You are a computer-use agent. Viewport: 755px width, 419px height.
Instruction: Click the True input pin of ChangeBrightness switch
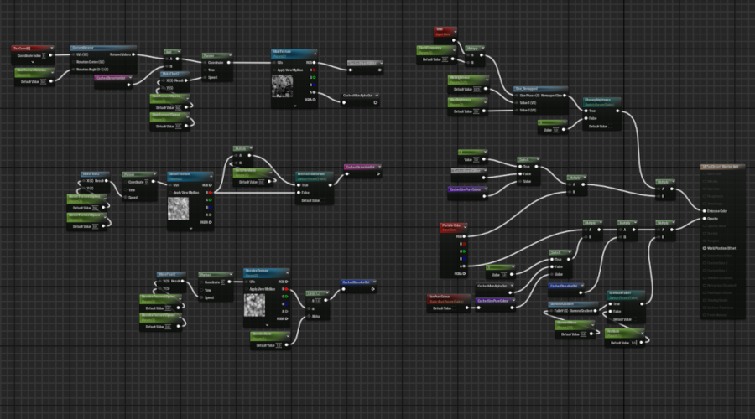(586, 111)
